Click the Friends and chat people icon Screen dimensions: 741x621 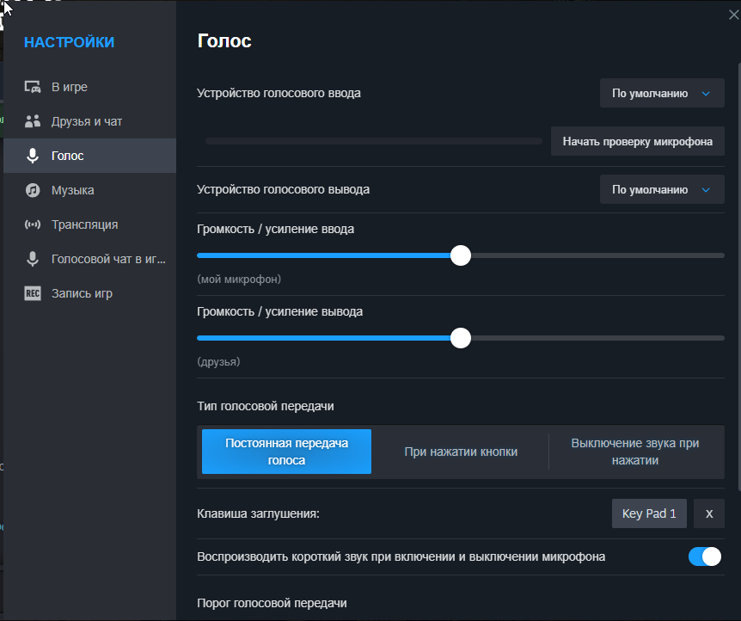(33, 121)
